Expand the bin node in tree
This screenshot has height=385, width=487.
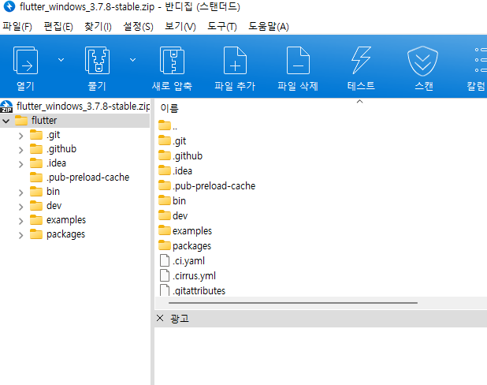pyautogui.click(x=20, y=192)
